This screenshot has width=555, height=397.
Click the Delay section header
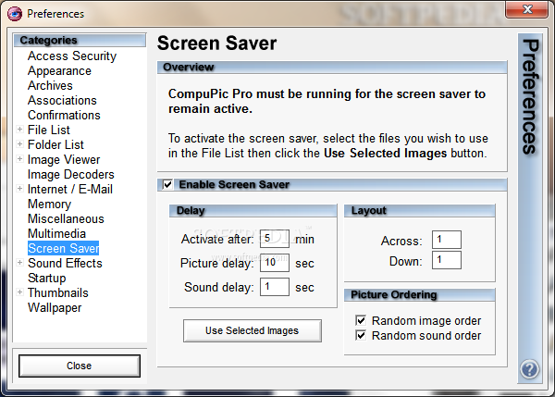253,211
